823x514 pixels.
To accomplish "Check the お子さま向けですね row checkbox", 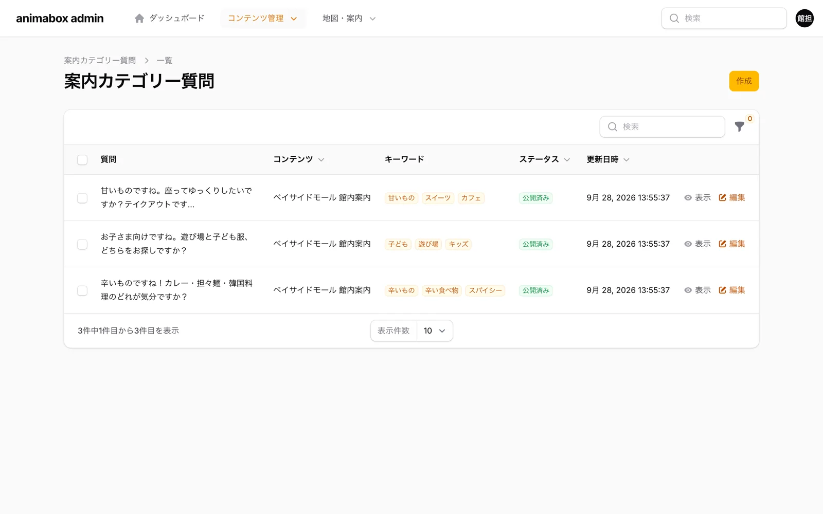I will pos(82,244).
